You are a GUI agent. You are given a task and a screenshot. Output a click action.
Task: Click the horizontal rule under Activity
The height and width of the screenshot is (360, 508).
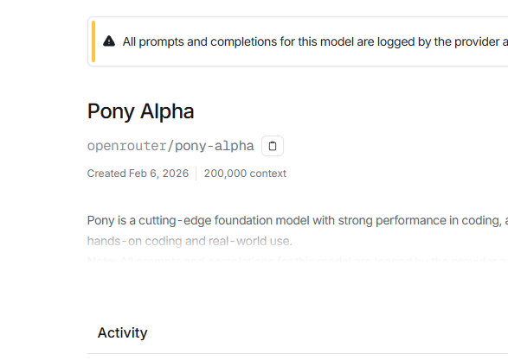click(x=298, y=353)
